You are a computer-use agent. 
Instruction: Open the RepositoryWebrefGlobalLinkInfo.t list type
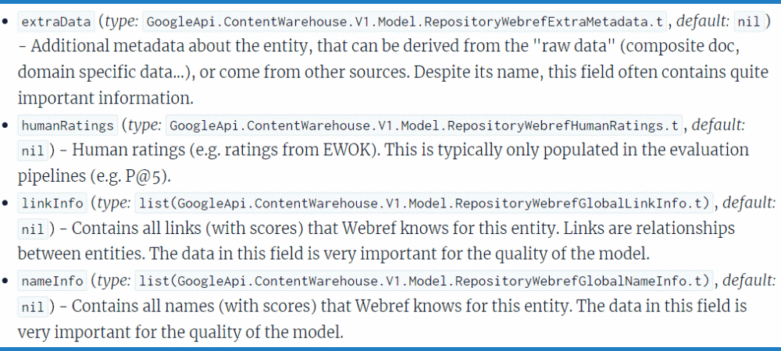click(426, 204)
